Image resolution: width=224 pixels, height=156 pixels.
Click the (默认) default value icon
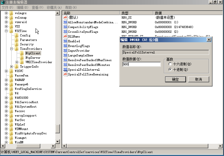[65, 17]
